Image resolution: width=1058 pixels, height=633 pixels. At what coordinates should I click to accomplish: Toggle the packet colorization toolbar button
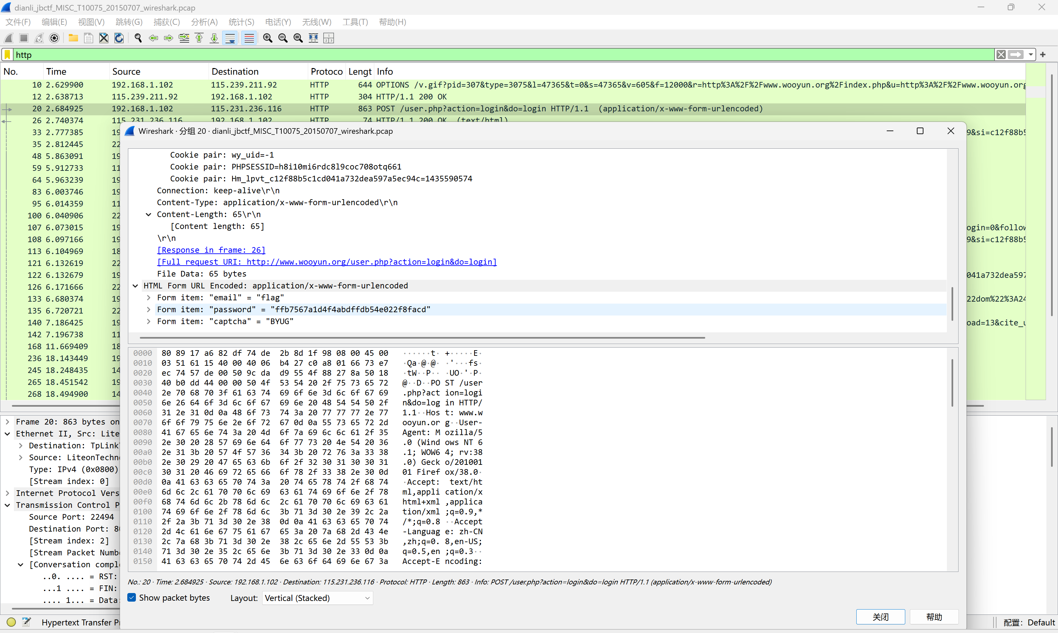coord(249,38)
